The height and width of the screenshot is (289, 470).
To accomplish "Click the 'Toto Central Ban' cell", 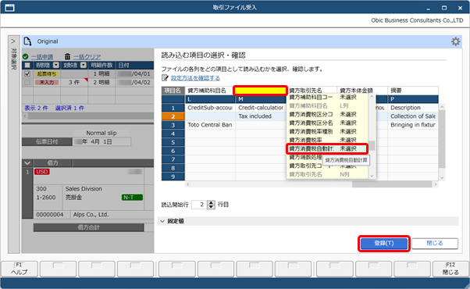I will point(210,125).
